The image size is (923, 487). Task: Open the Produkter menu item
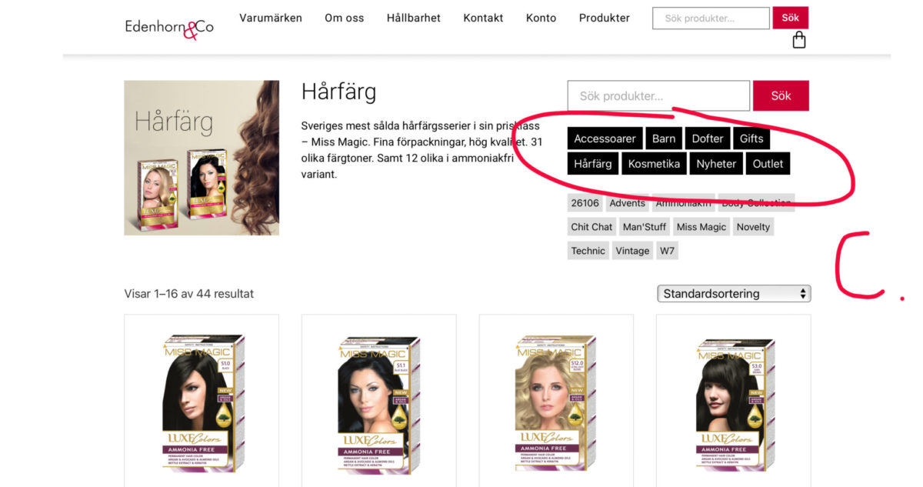[x=605, y=18]
